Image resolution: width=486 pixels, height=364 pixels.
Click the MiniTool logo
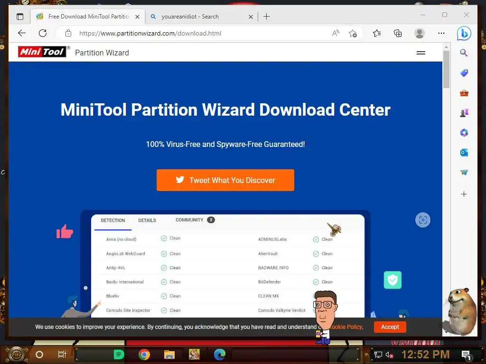[x=42, y=52]
